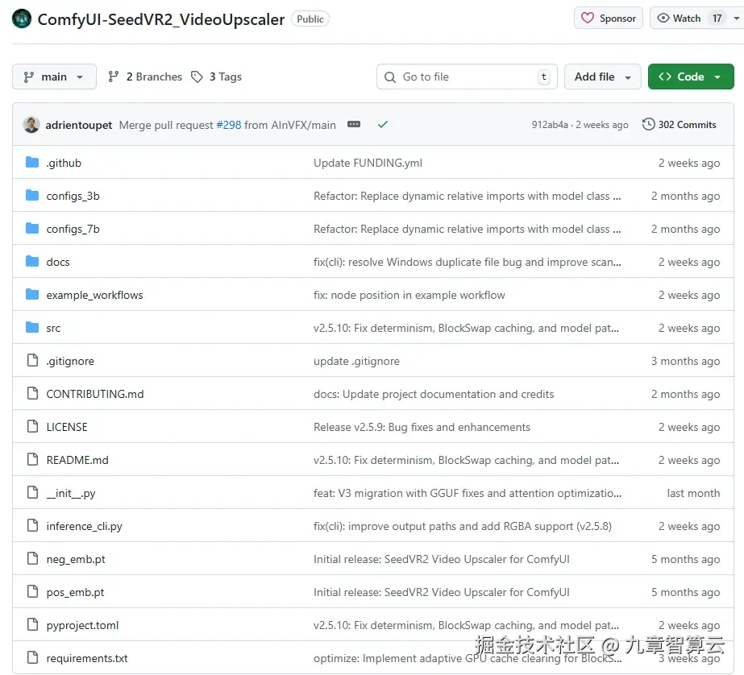Image resolution: width=744 pixels, height=675 pixels.
Task: Open the example_workflows folder name
Action: [94, 296]
